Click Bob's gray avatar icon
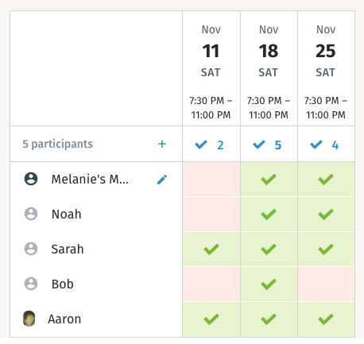The height and width of the screenshot is (344, 364). pos(31,284)
